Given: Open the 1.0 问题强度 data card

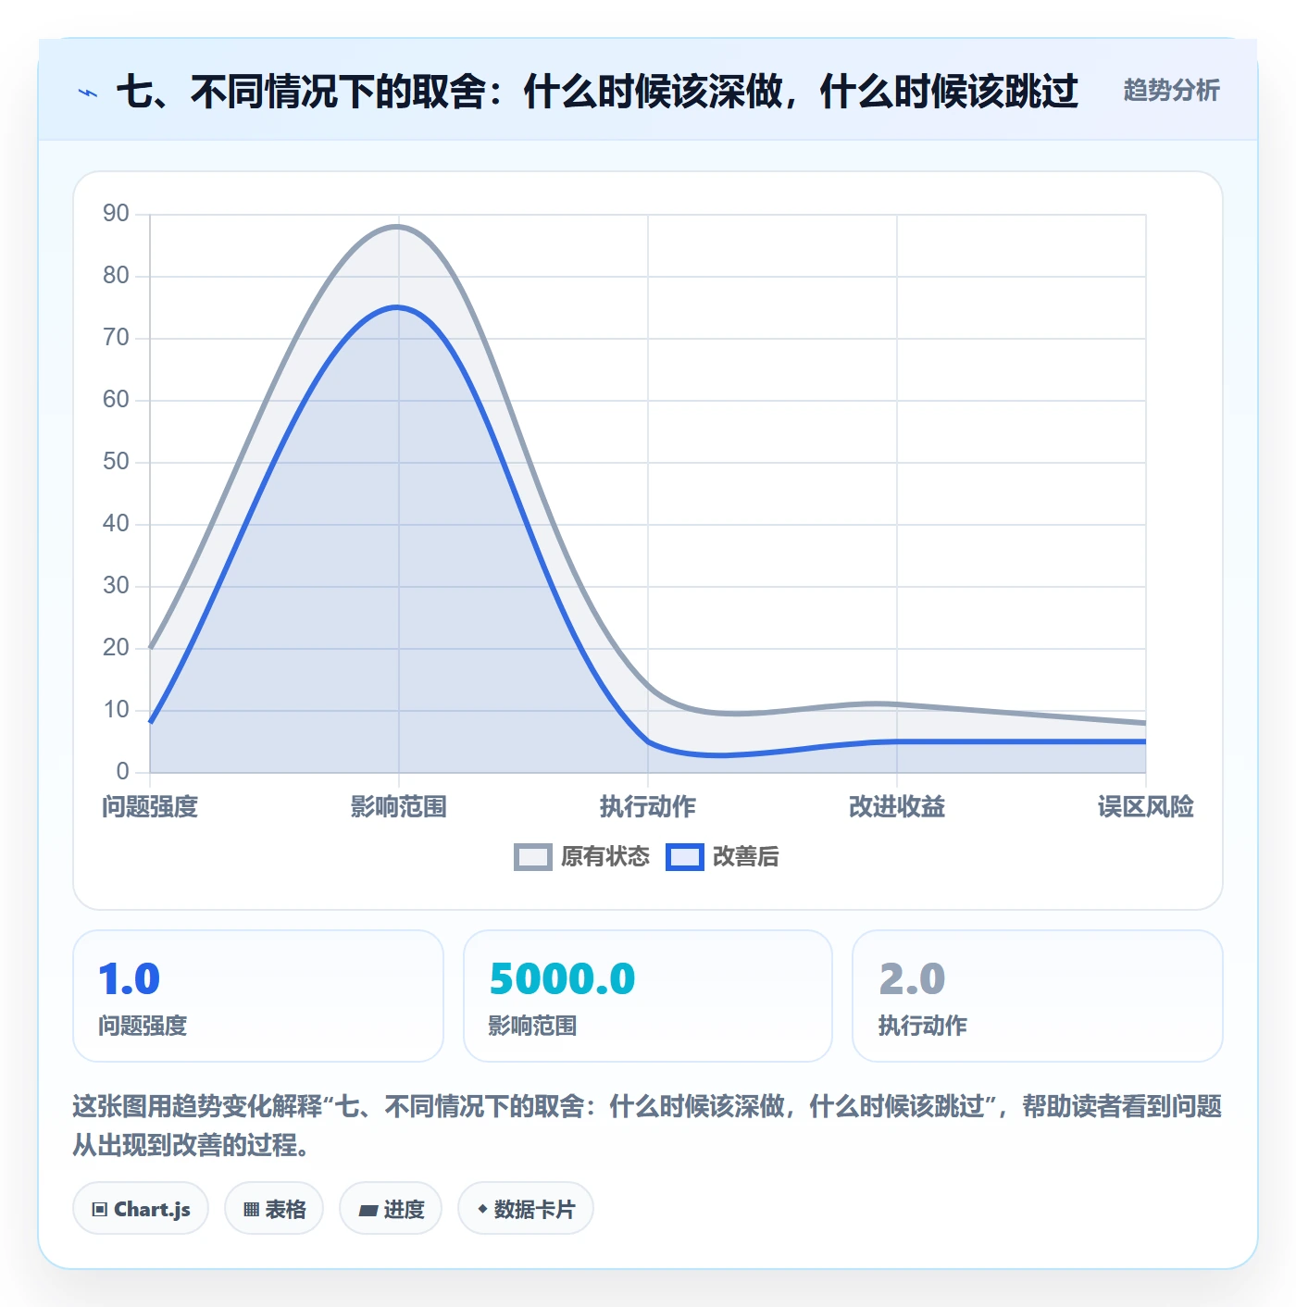Looking at the screenshot, I should pos(258,996).
